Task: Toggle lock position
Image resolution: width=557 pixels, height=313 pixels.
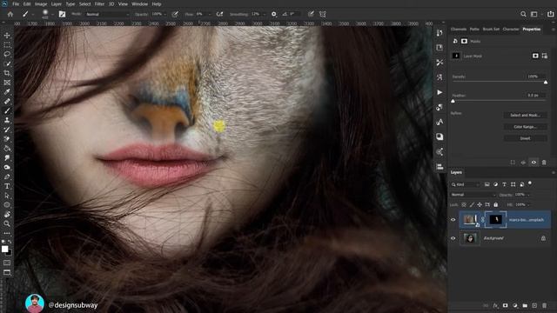Action: tap(480, 205)
